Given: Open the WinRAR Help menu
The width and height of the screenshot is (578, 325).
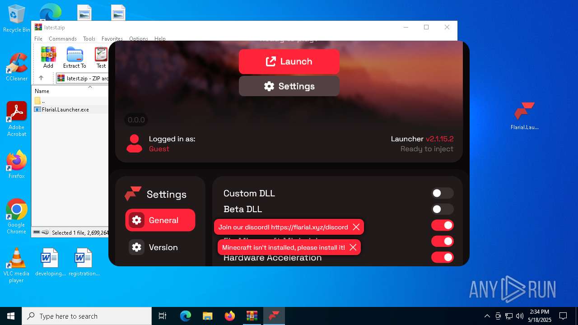Looking at the screenshot, I should pos(160,39).
